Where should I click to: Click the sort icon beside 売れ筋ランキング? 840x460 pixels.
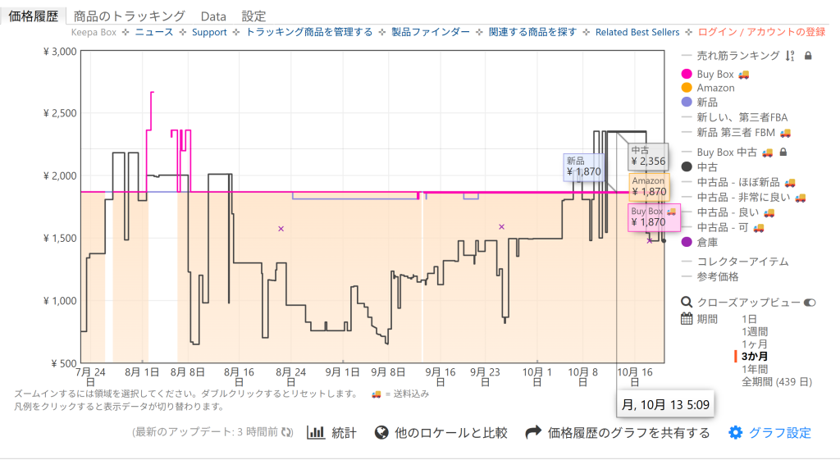pos(790,56)
